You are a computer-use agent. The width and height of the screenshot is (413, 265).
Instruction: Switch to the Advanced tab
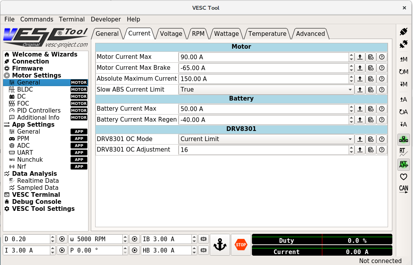tap(310, 34)
